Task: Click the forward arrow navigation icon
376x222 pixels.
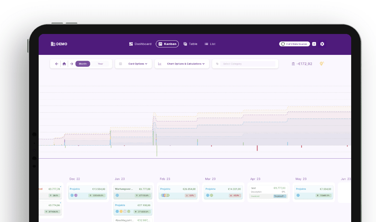Action: point(72,64)
